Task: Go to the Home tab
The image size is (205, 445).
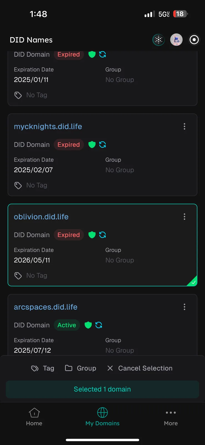Action: pyautogui.click(x=34, y=417)
